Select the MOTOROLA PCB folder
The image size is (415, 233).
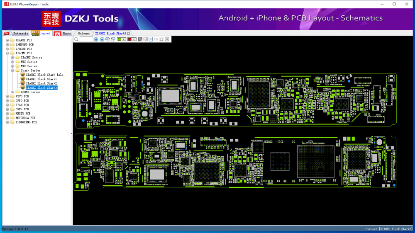coord(25,118)
